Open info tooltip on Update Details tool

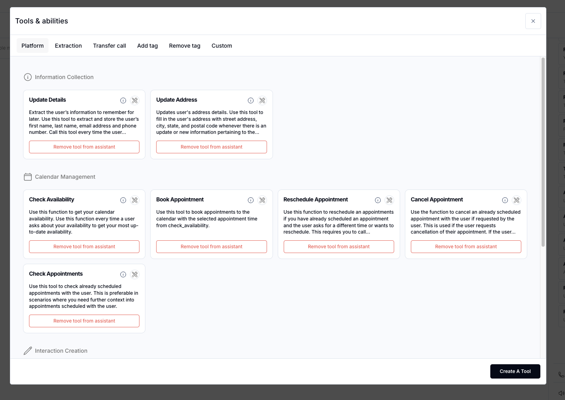point(123,100)
